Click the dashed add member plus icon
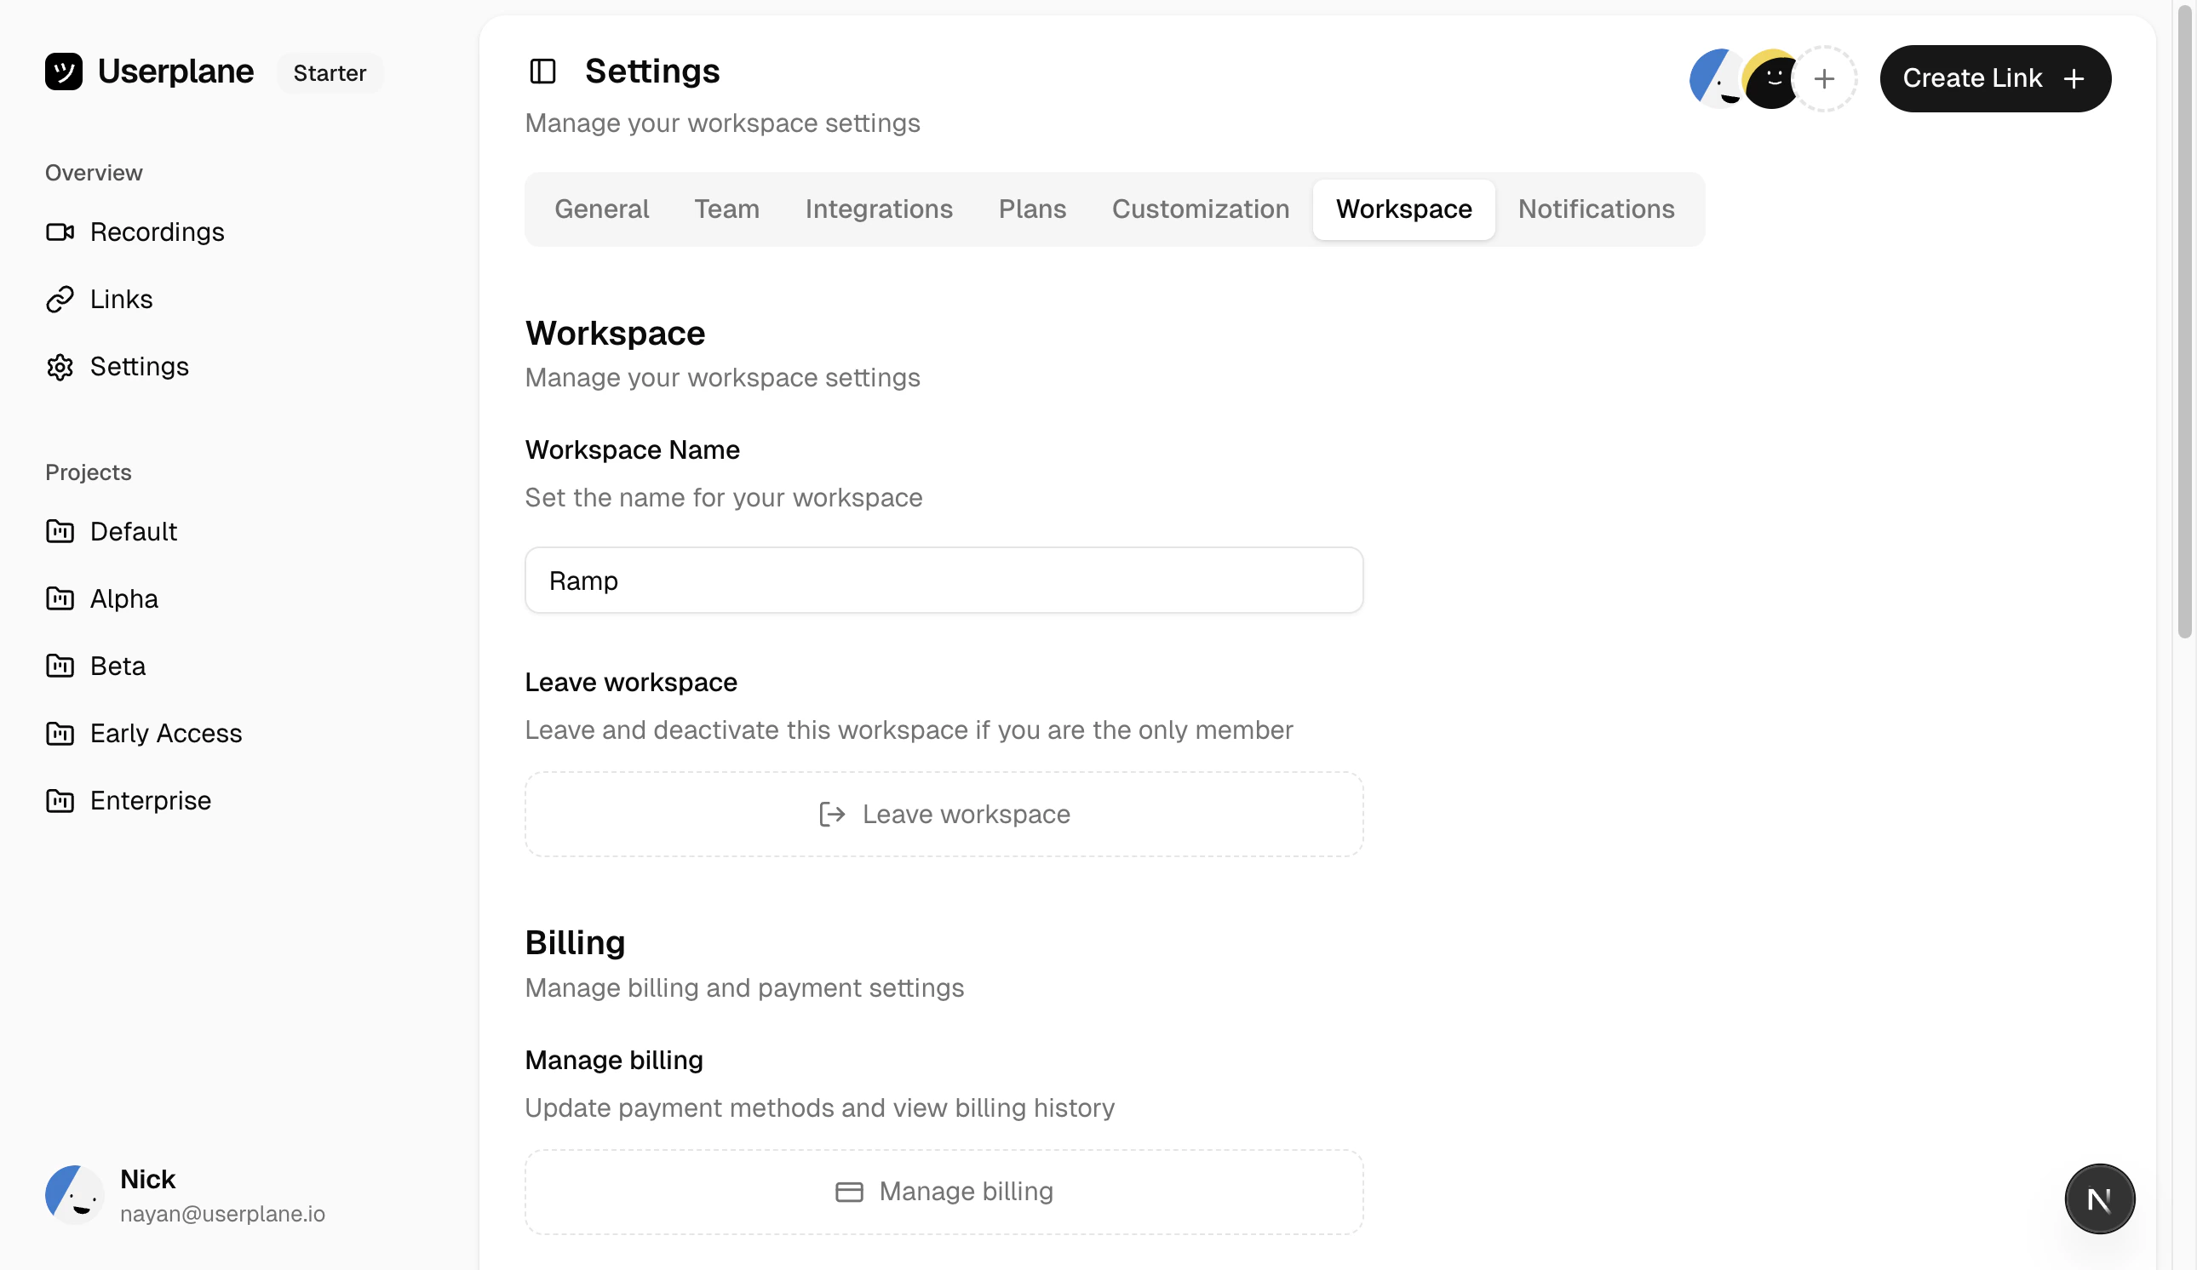 coord(1823,79)
